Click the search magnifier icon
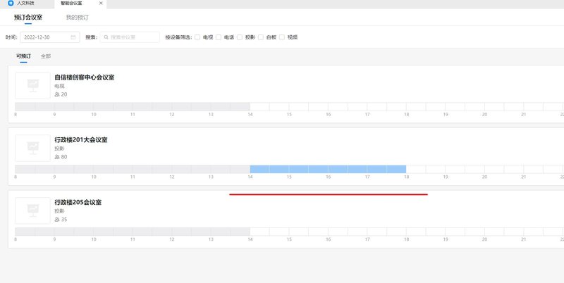 pyautogui.click(x=106, y=37)
